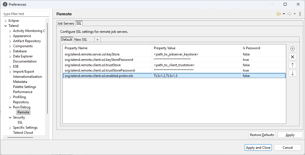This screenshot has width=305, height=155.
Task: Move the selected property down
Action: [x=293, y=73]
